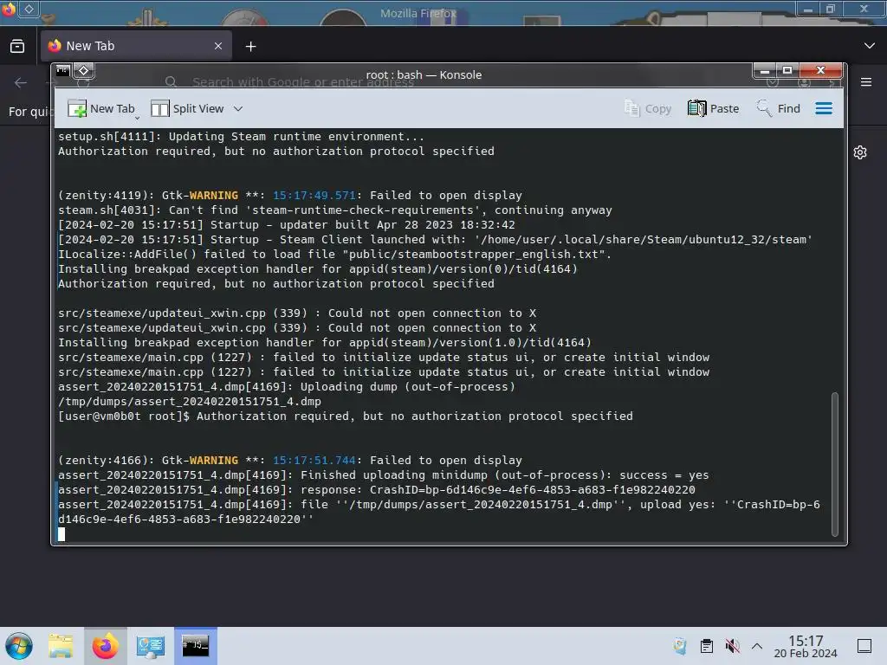Click Konsole window menu icon in titlebar
Image resolution: width=887 pixels, height=665 pixels.
(63, 71)
